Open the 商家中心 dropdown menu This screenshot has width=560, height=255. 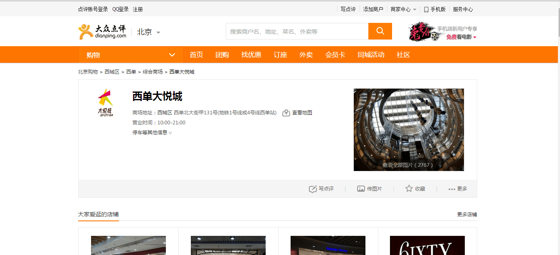click(403, 9)
